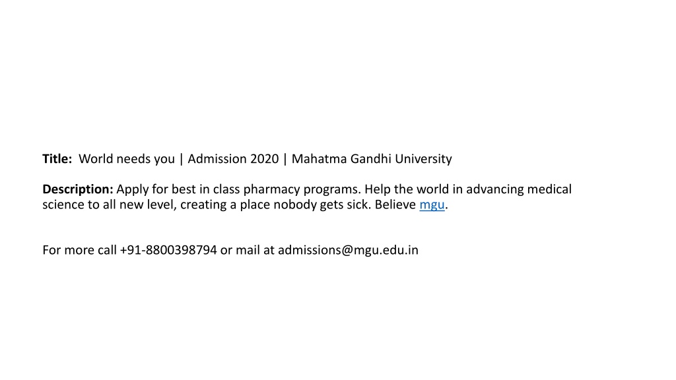Click the phone number +91-8800398794
The height and width of the screenshot is (380, 676).
point(168,250)
